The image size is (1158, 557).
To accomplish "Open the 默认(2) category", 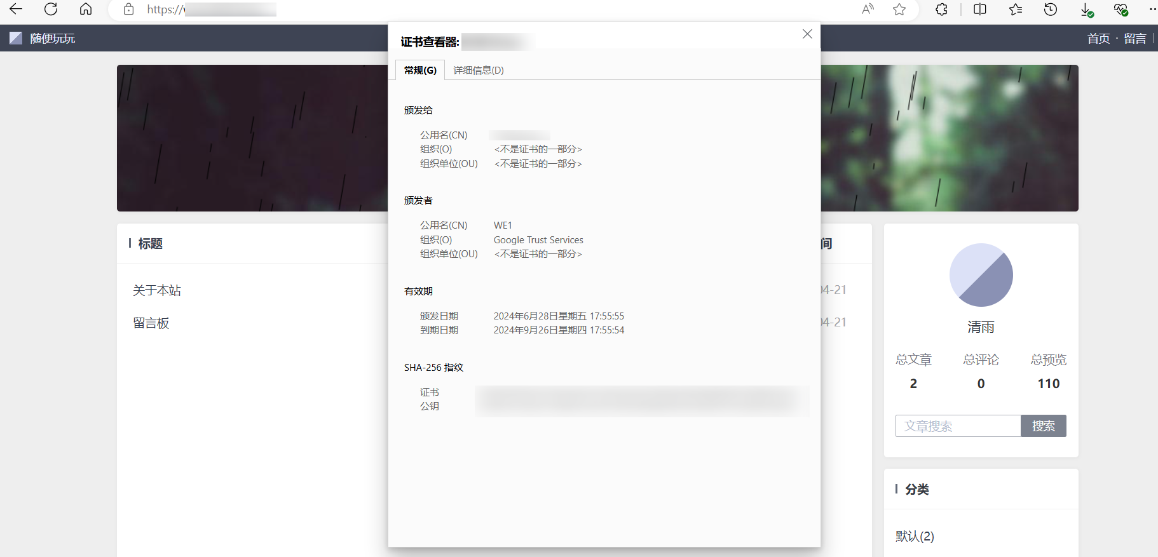I will (x=915, y=536).
